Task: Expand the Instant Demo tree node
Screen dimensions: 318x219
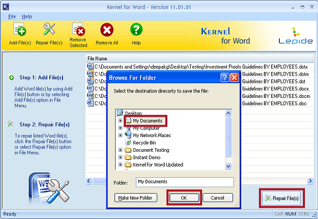Action: pos(120,157)
